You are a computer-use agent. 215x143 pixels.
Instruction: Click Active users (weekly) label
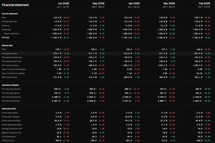pos(11,117)
